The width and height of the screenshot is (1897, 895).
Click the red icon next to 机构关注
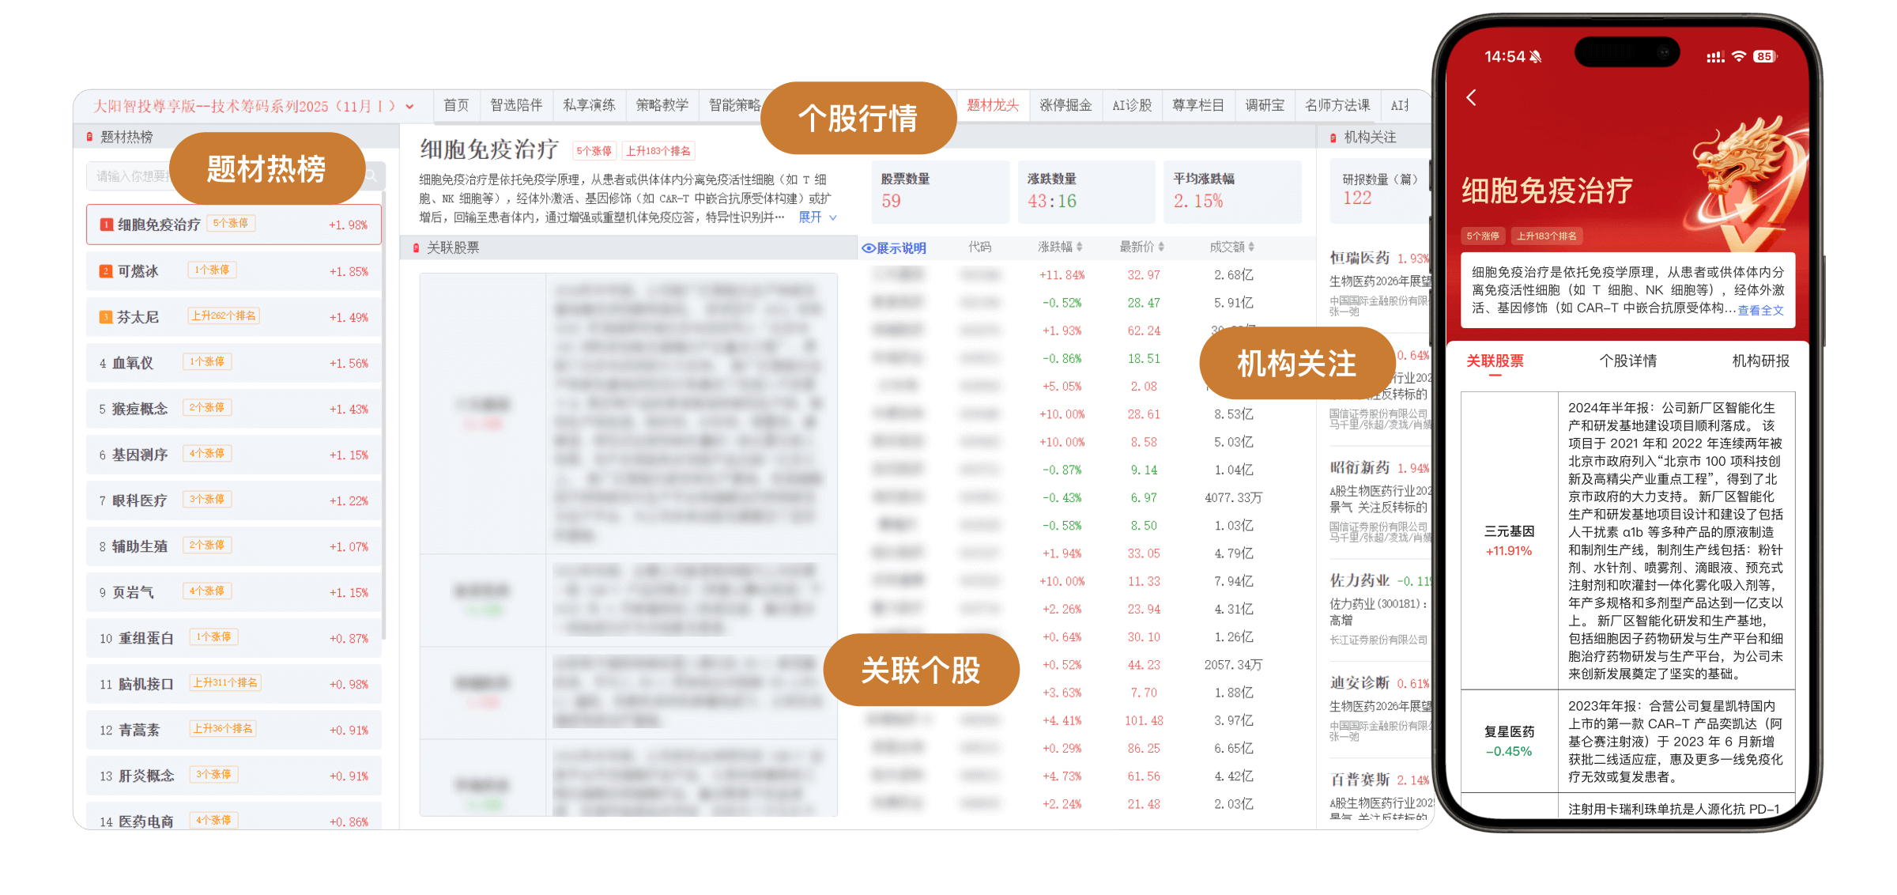click(1333, 138)
